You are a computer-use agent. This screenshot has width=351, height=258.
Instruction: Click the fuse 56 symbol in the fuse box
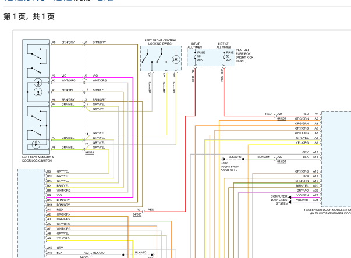click(224, 56)
